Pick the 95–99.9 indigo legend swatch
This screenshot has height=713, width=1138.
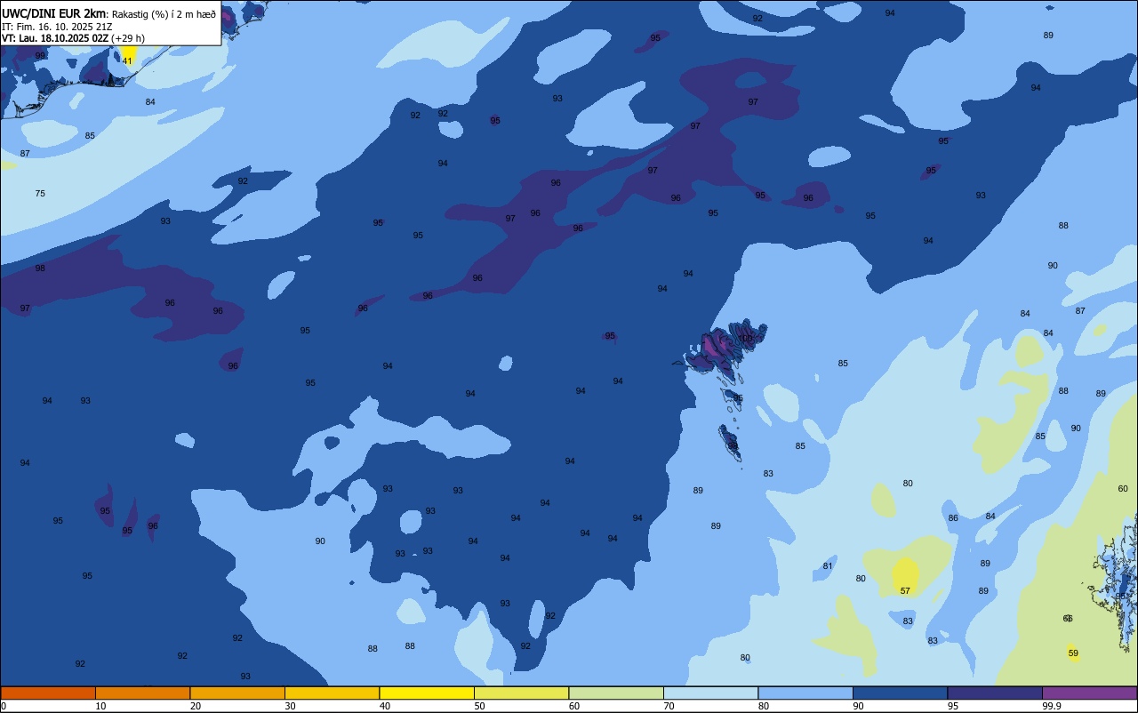pos(995,693)
